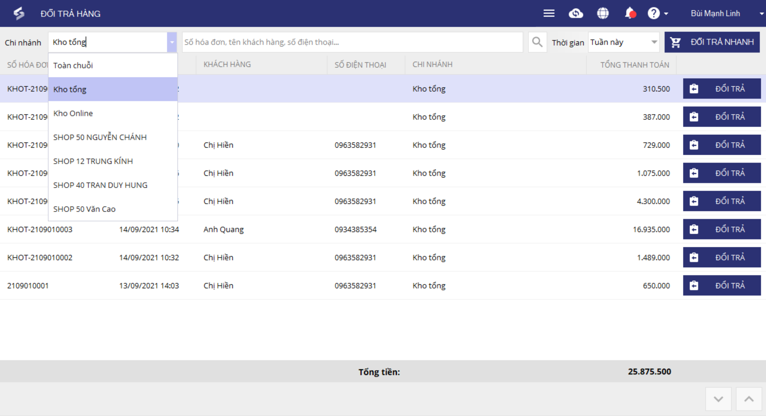Click the return icon for the 1.489.000 invoice
This screenshot has width=766, height=416.
tap(694, 257)
